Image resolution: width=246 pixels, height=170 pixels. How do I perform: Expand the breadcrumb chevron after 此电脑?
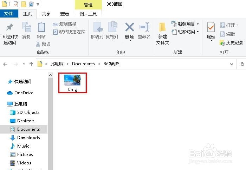(67, 64)
